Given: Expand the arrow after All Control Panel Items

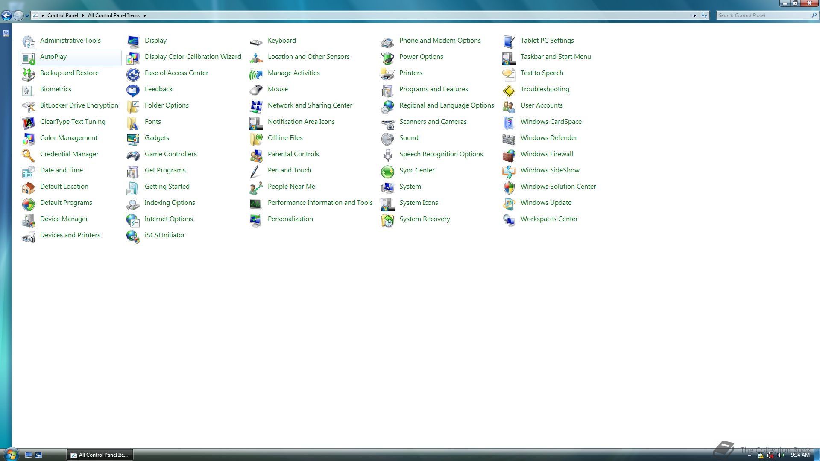Looking at the screenshot, I should (144, 15).
